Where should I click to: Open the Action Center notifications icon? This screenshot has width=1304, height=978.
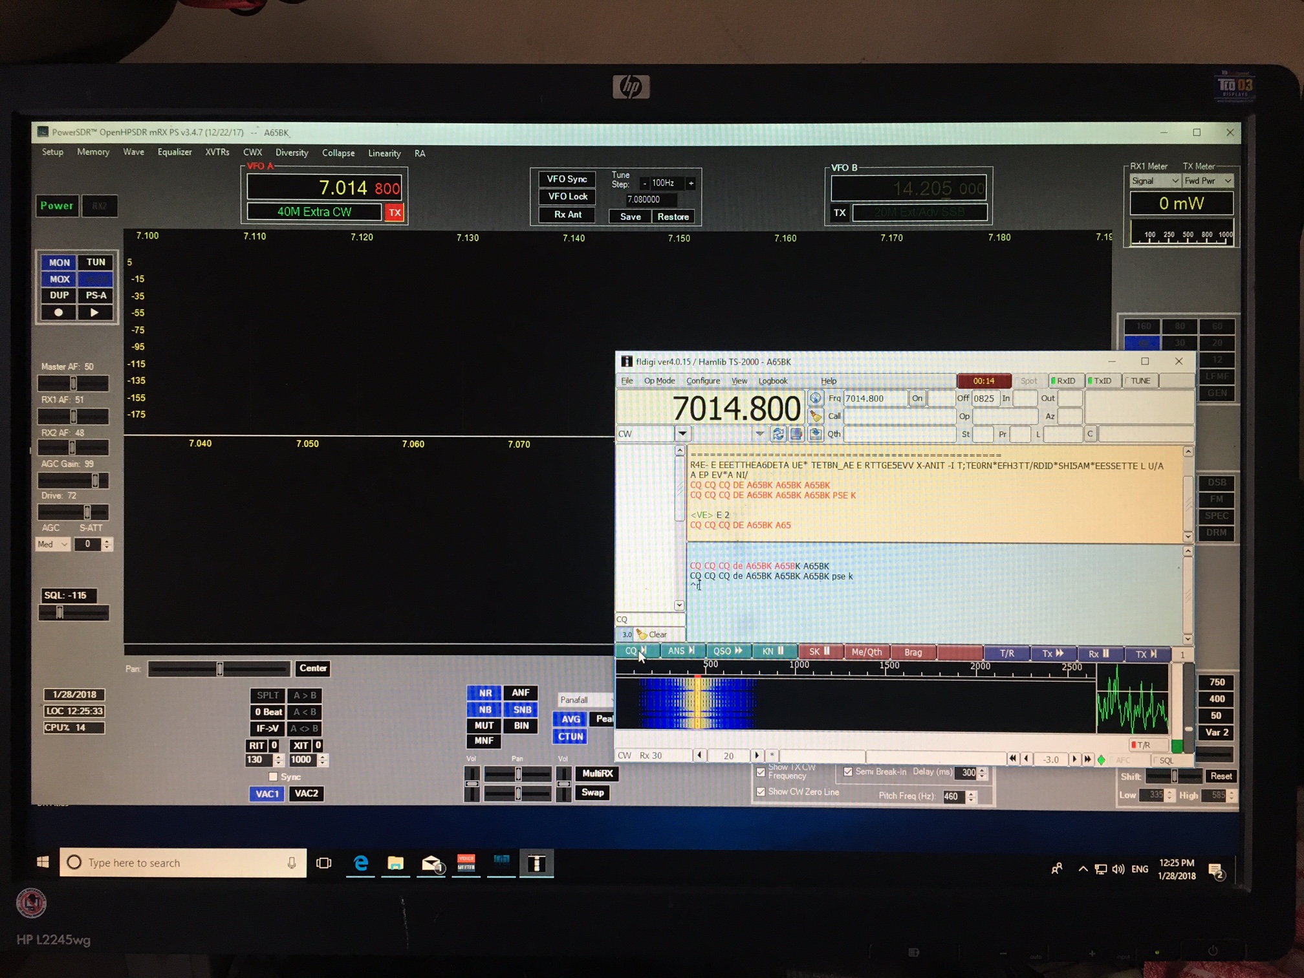pos(1216,871)
